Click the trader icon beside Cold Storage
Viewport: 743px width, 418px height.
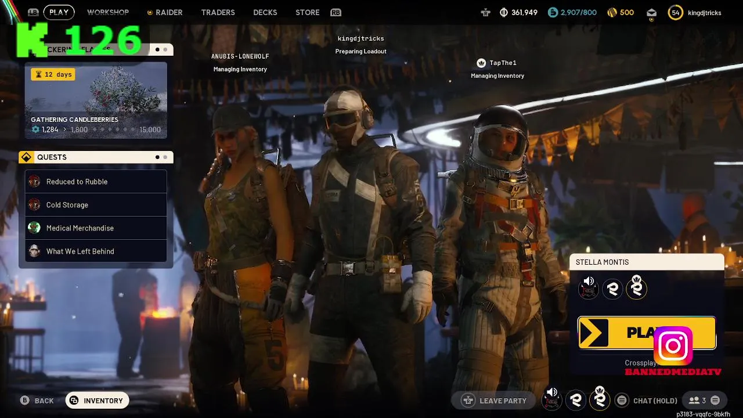click(x=34, y=205)
